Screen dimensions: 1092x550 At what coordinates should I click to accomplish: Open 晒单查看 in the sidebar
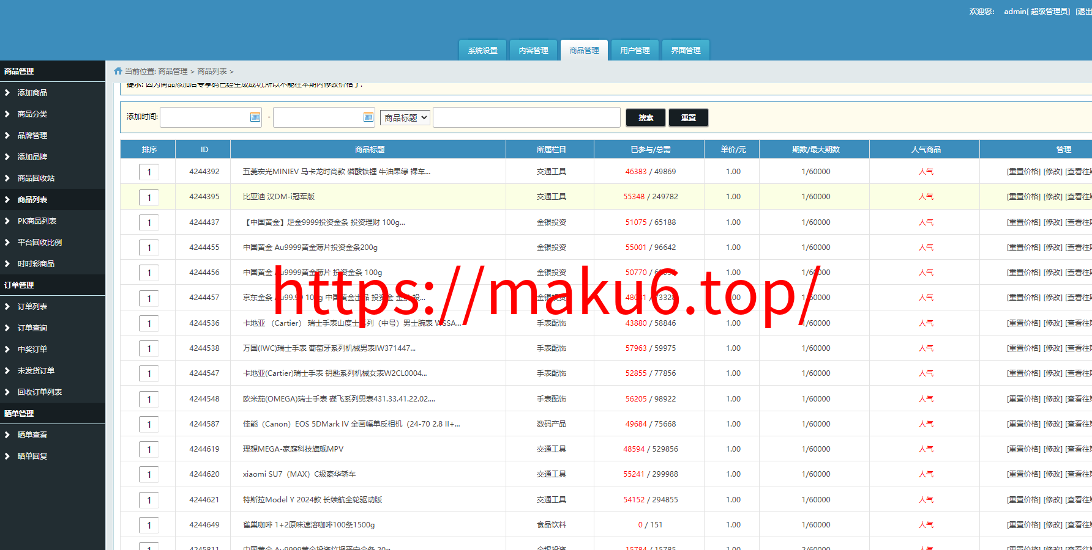[32, 435]
